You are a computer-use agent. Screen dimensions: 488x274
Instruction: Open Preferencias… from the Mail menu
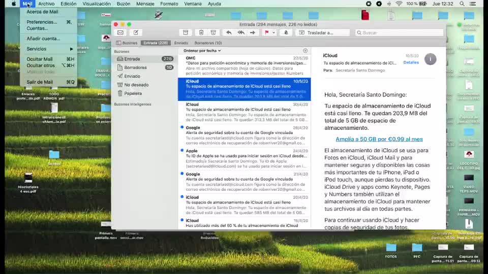coord(49,22)
